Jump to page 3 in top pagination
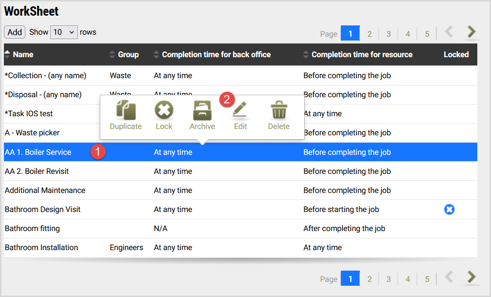This screenshot has height=297, width=491. [x=389, y=33]
